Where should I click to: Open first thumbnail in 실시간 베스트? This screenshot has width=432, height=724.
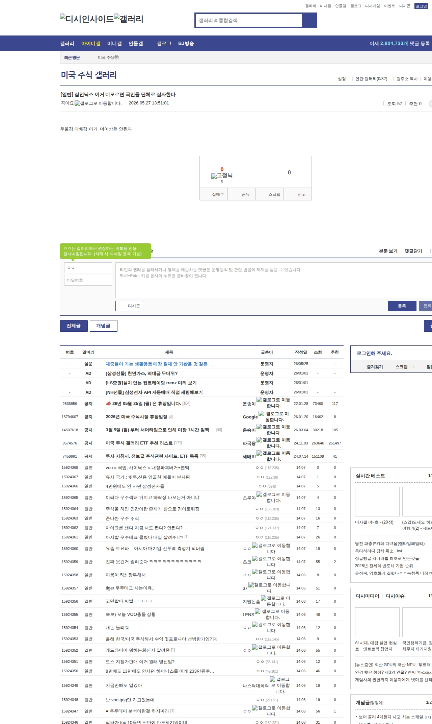(x=377, y=502)
